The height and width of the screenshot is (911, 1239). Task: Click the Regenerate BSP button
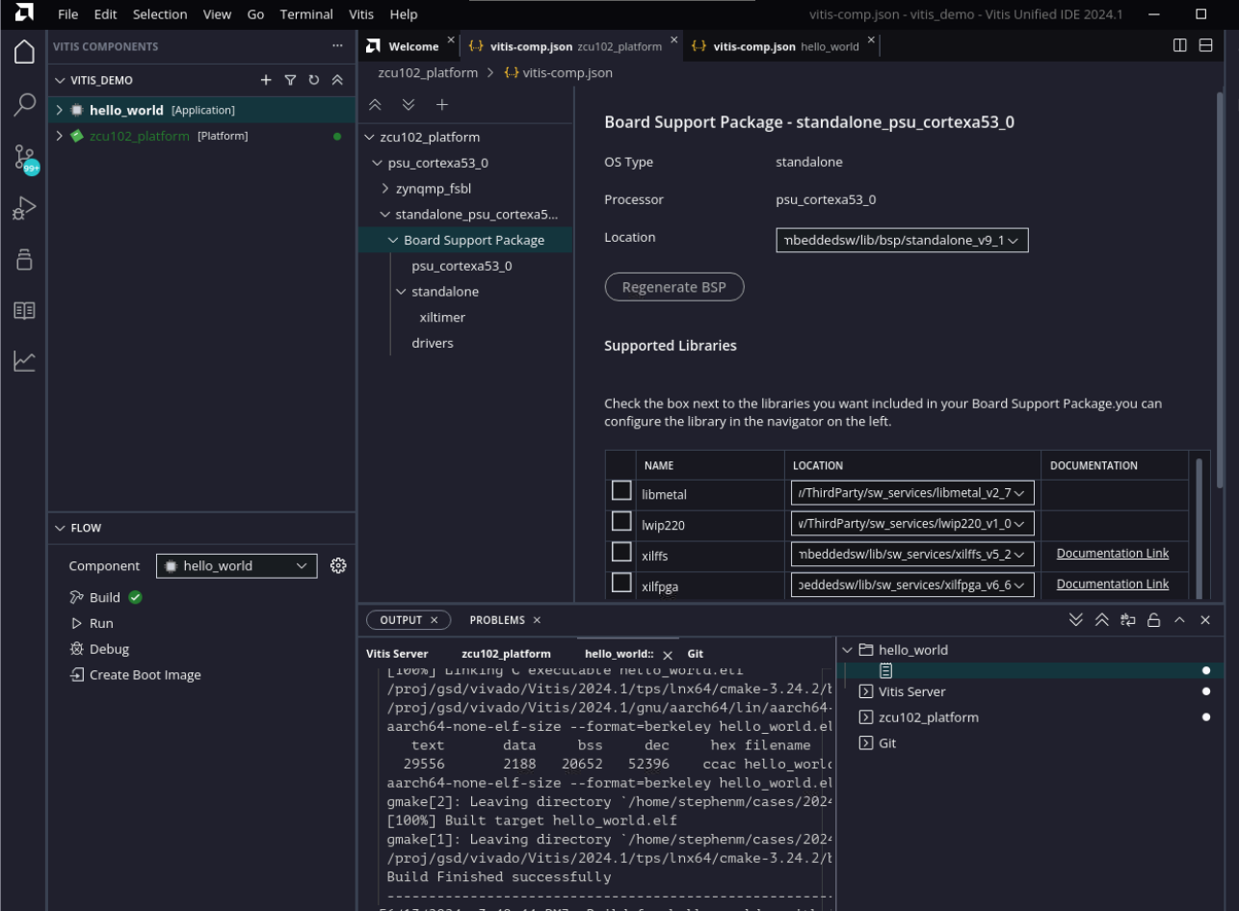pos(674,287)
